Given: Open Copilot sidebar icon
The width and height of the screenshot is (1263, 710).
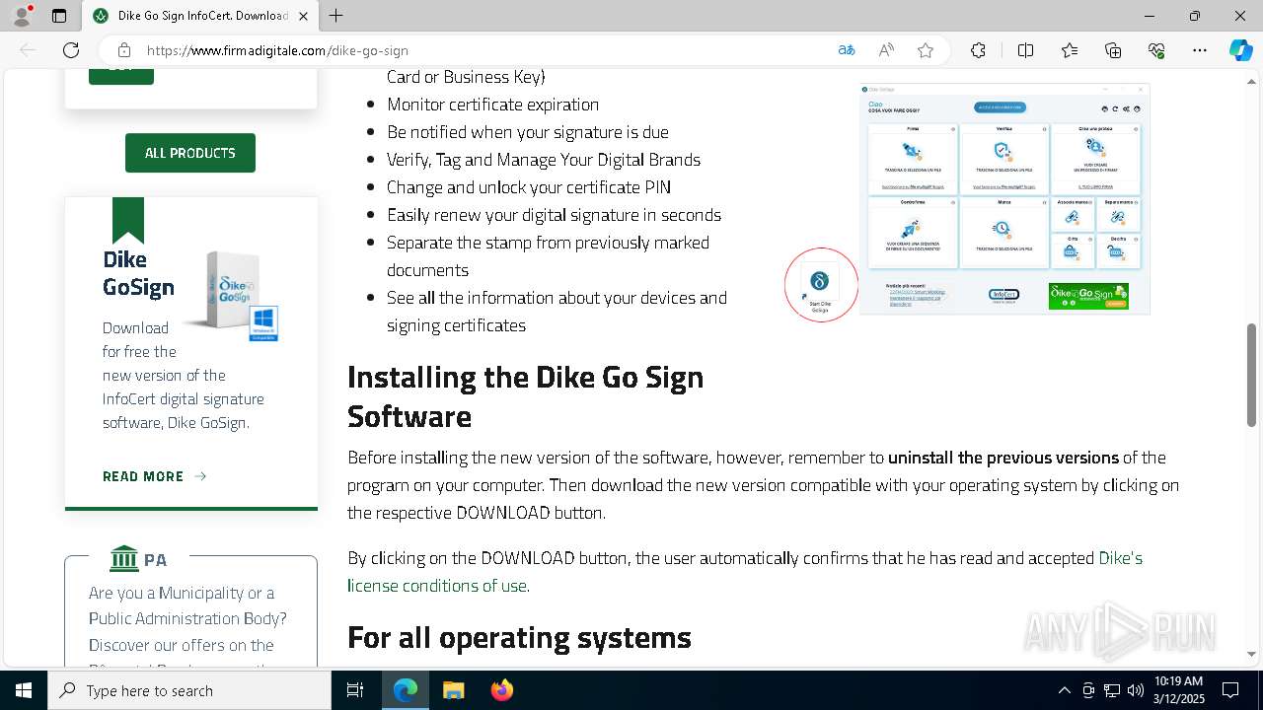Looking at the screenshot, I should 1240,50.
